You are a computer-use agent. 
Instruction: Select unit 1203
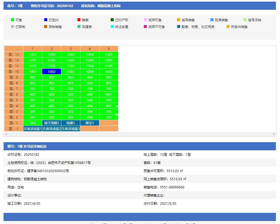point(71,60)
